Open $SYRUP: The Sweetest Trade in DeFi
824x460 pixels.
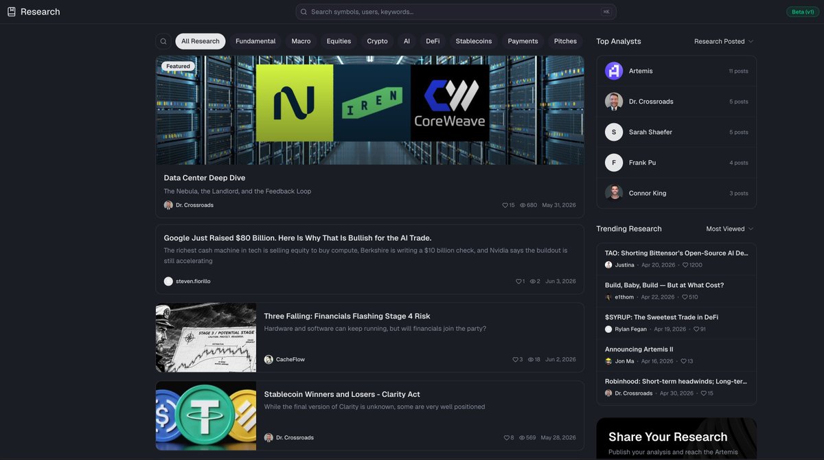pyautogui.click(x=661, y=317)
